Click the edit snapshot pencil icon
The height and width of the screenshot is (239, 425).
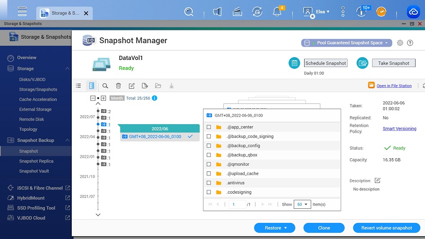click(132, 86)
